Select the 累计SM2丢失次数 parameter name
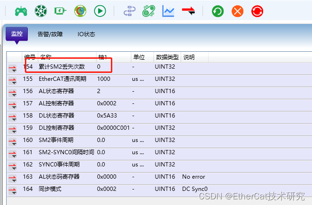Viewport: 312px width, 205px height. click(62, 67)
